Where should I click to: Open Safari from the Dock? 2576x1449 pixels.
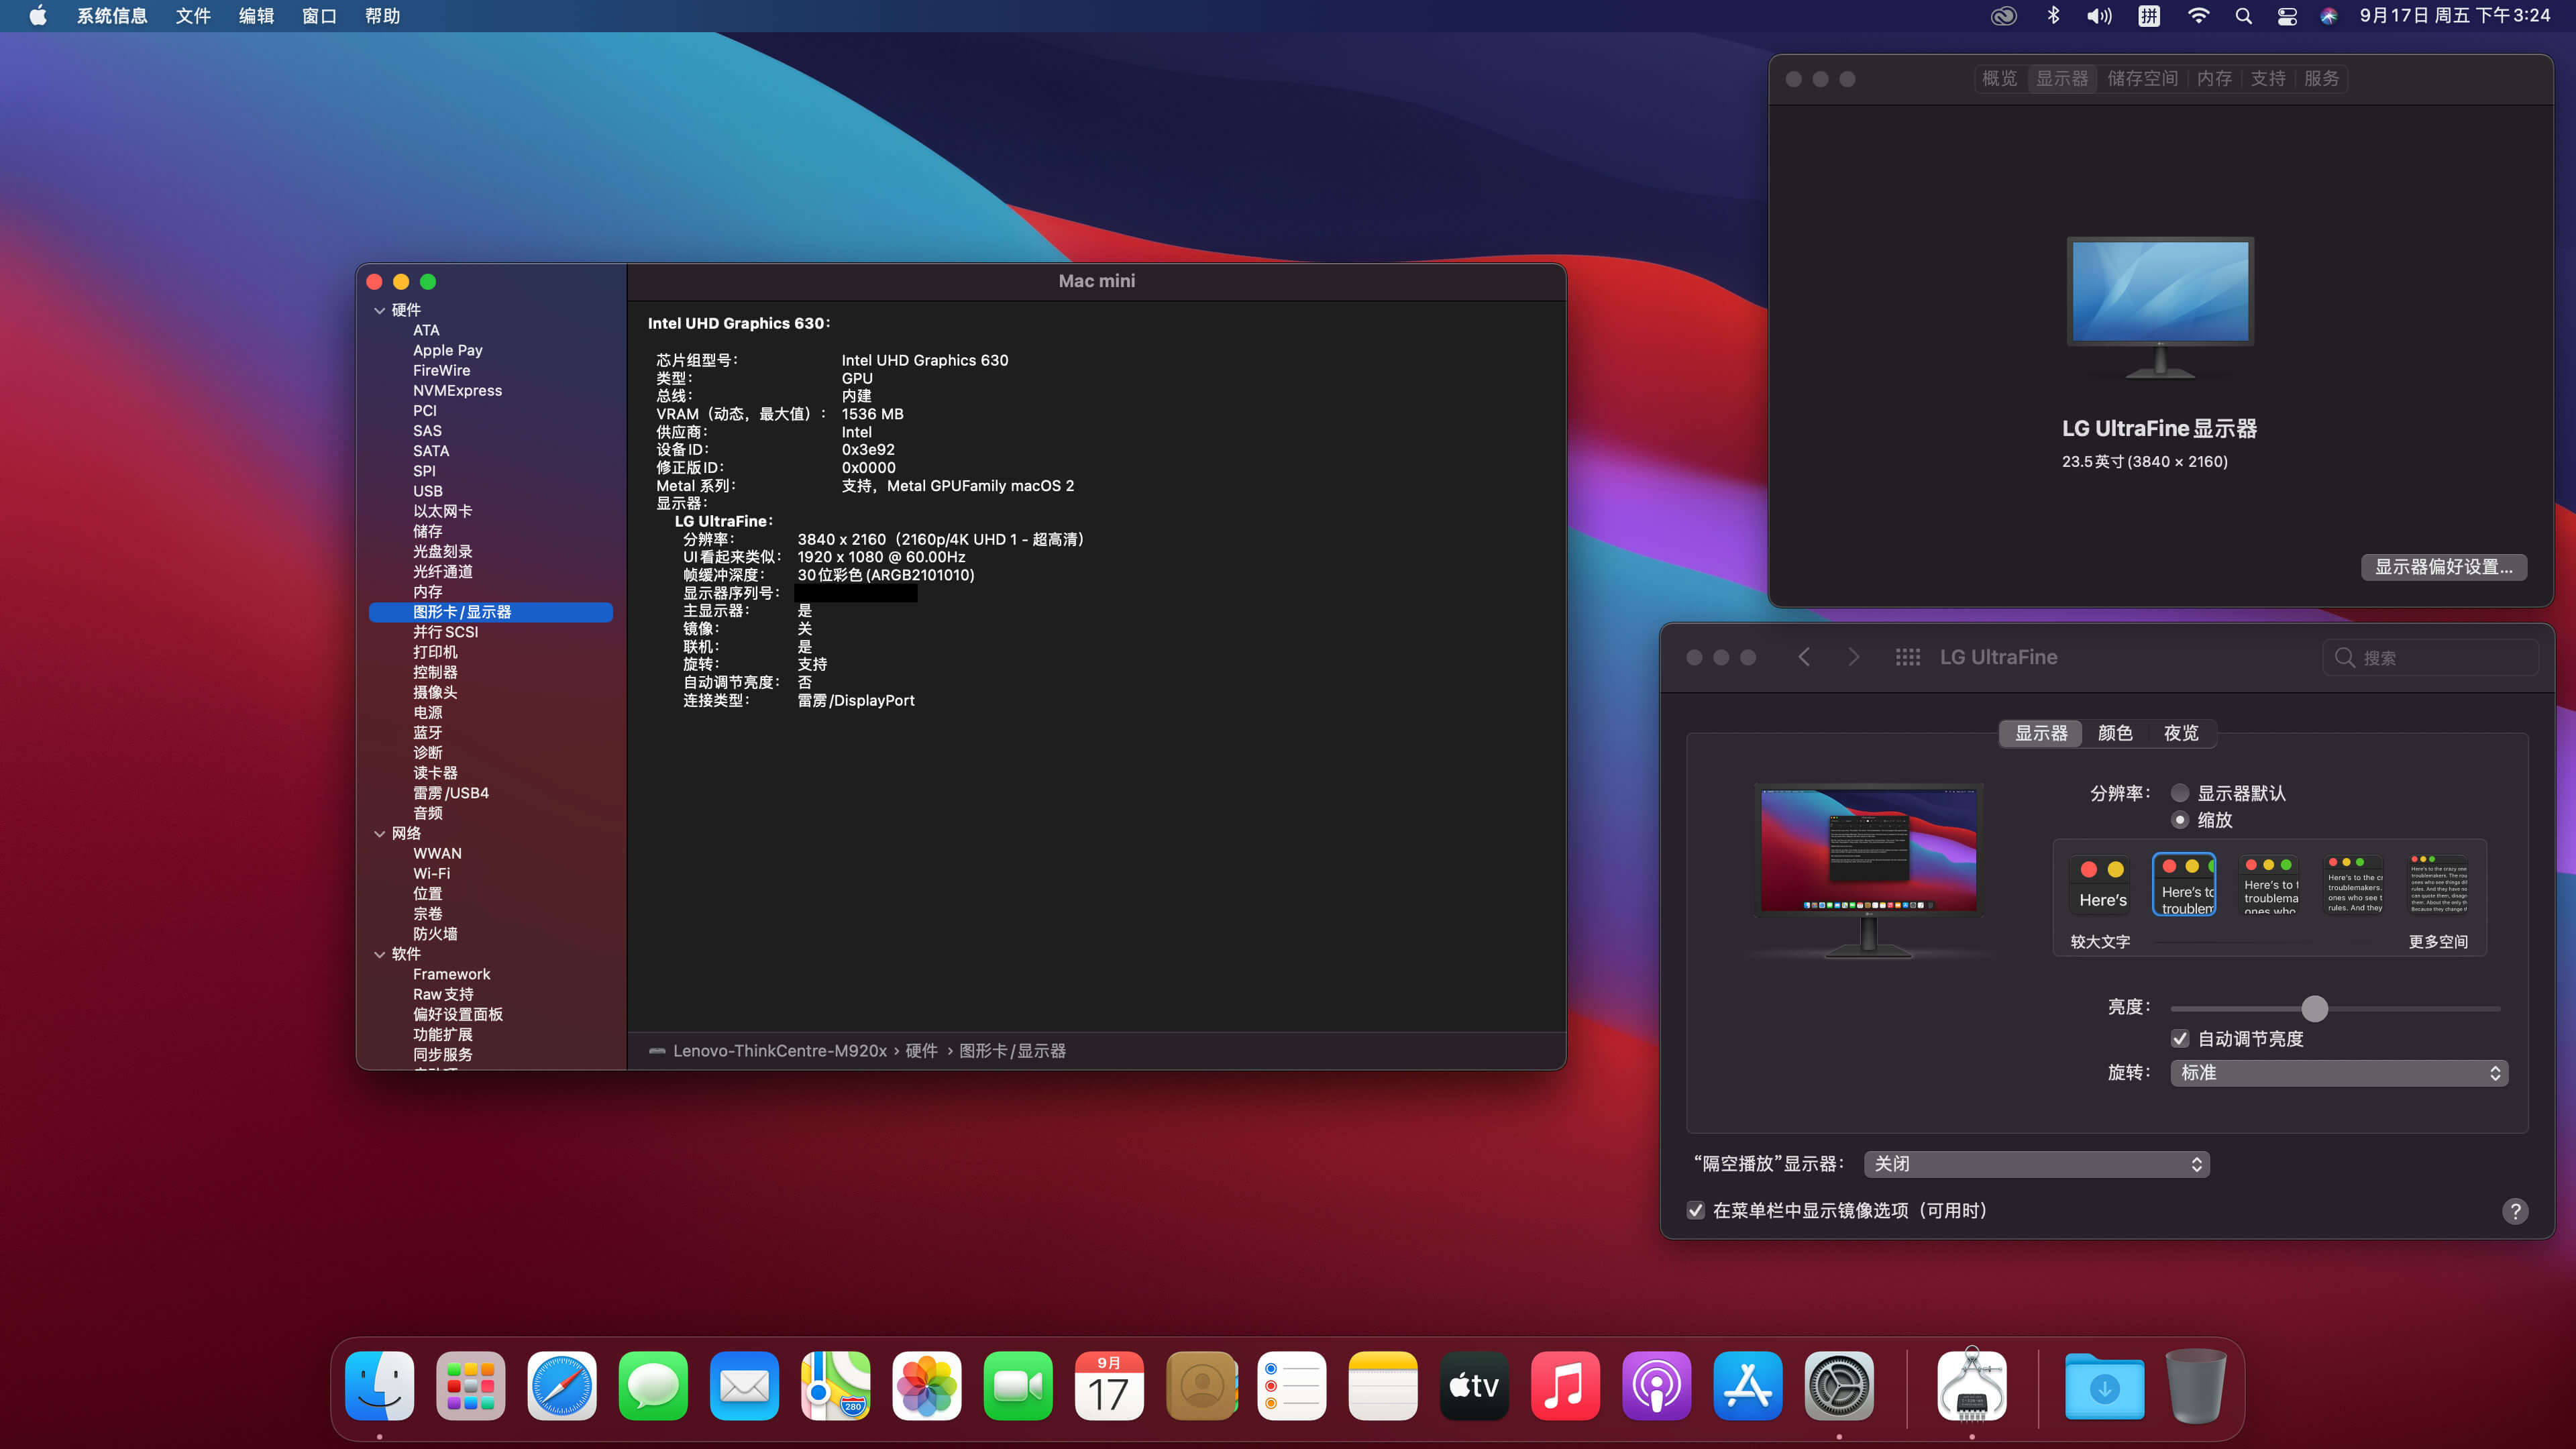(x=561, y=1386)
